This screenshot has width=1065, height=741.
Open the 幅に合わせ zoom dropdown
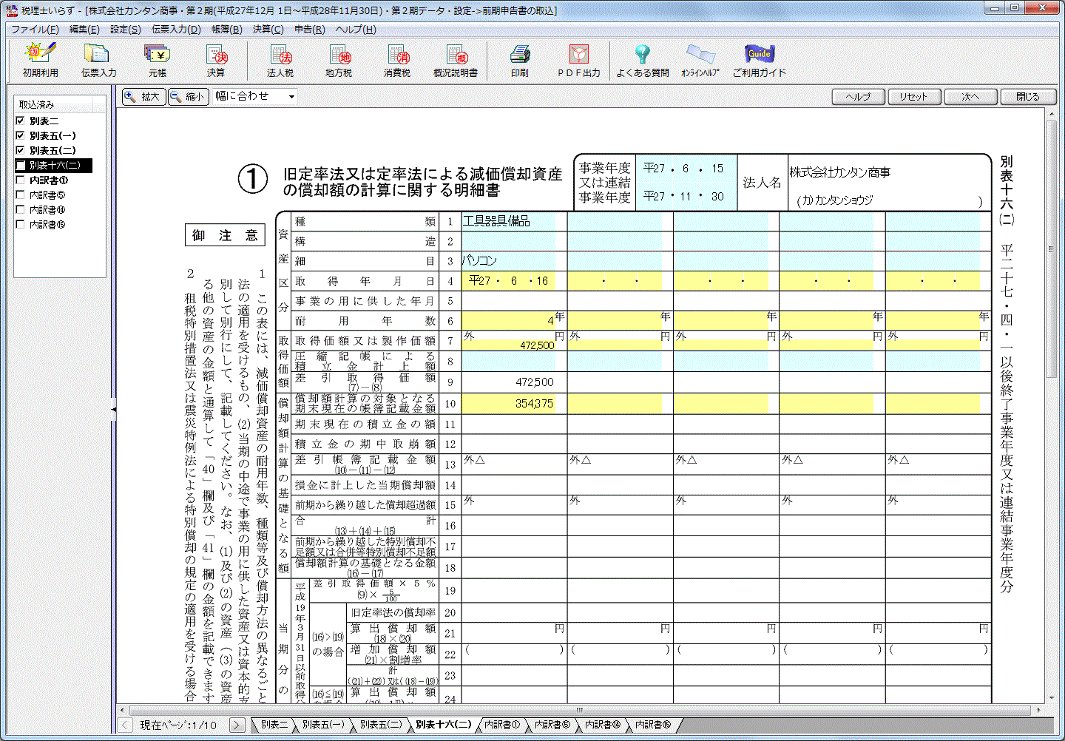click(291, 97)
